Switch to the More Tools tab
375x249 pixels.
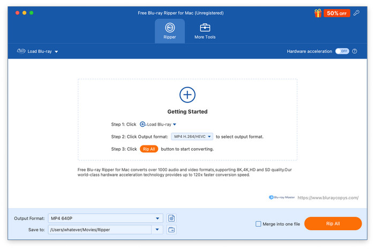click(205, 31)
